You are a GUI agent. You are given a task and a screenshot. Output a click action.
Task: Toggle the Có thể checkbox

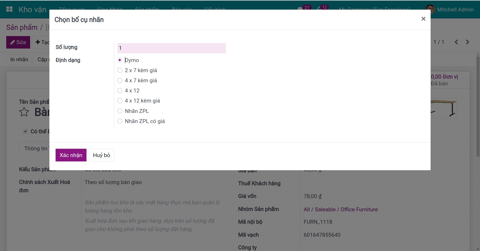(x=25, y=131)
